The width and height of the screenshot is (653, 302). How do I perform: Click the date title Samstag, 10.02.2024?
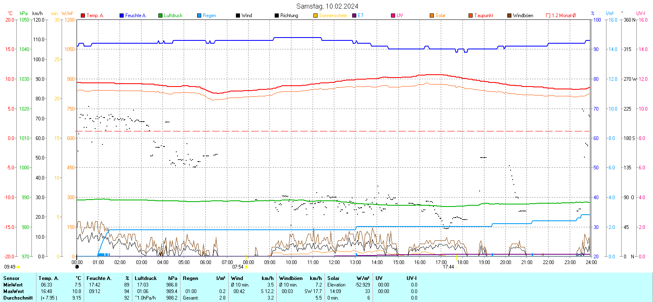pos(327,6)
